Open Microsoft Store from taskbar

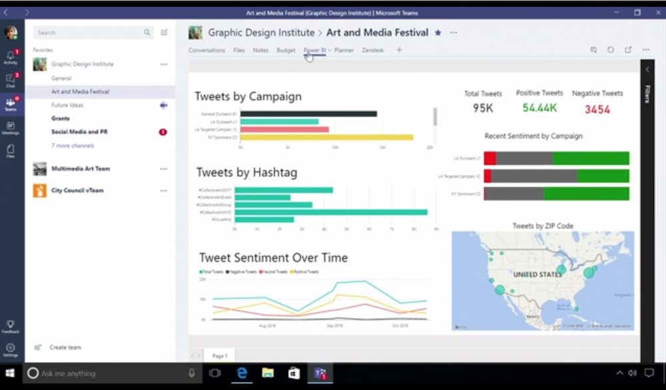[294, 373]
